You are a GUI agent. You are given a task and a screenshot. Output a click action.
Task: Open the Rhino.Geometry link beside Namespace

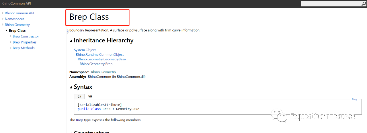(x=104, y=72)
